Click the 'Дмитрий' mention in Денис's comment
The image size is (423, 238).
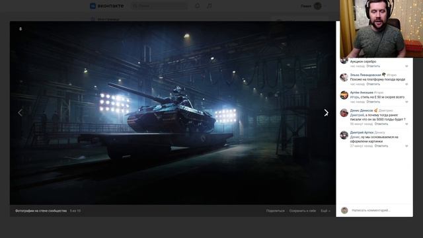[357, 115]
